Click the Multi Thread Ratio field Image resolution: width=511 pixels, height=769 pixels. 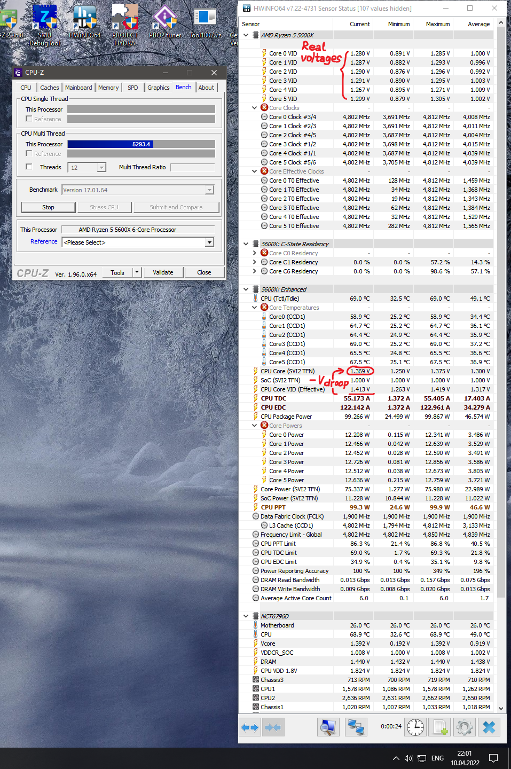point(192,167)
